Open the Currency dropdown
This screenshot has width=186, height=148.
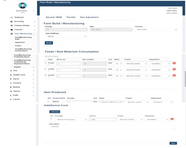156,29
